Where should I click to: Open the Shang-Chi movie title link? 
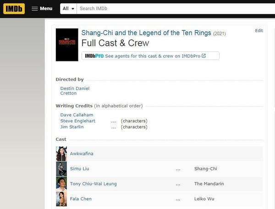coord(146,33)
